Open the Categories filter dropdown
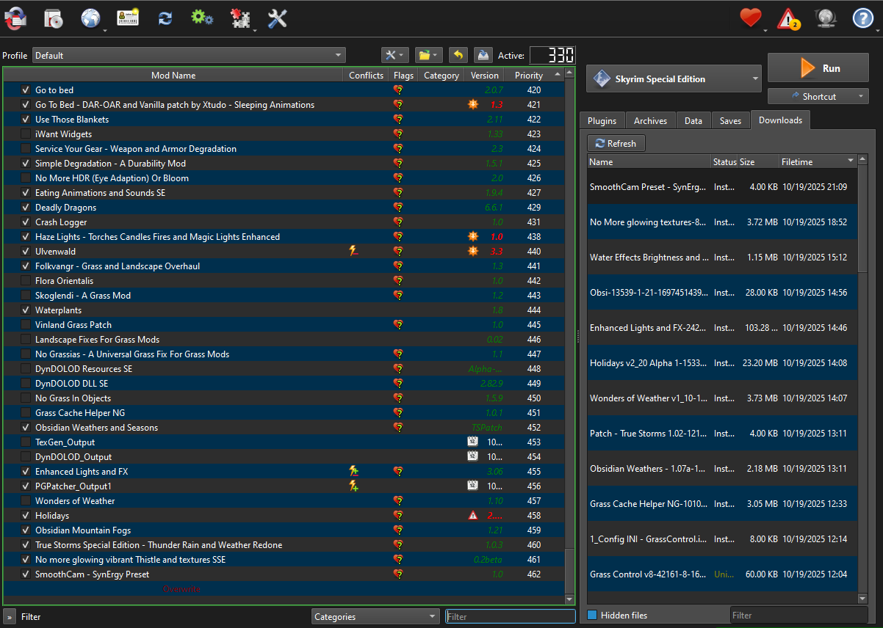This screenshot has width=883, height=628. coord(375,616)
